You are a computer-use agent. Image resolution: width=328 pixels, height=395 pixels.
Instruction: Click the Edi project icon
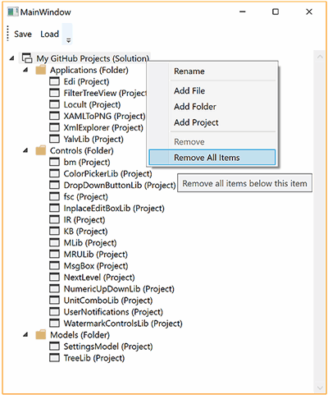tap(54, 81)
